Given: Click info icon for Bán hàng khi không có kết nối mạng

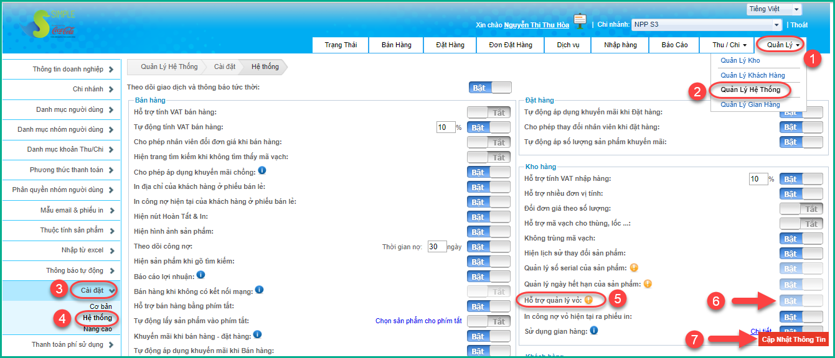Looking at the screenshot, I should pos(259,290).
